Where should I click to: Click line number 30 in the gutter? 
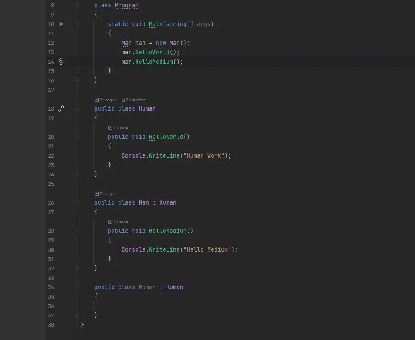click(51, 250)
